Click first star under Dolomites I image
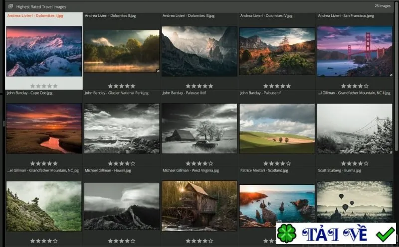The height and width of the screenshot is (247, 399). [x=32, y=86]
